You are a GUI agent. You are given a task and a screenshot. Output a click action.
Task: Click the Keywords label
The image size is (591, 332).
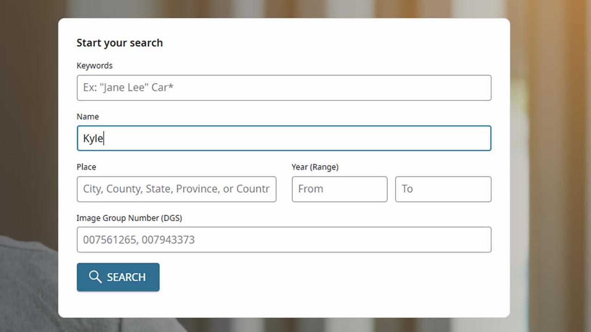[x=95, y=66]
